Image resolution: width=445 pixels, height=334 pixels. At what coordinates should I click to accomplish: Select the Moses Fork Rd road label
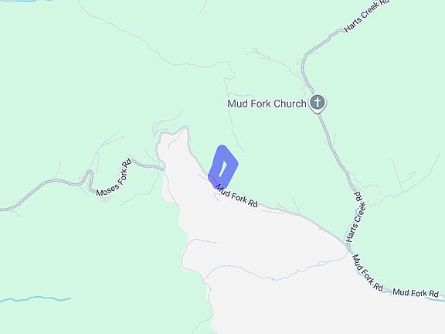pyautogui.click(x=114, y=178)
